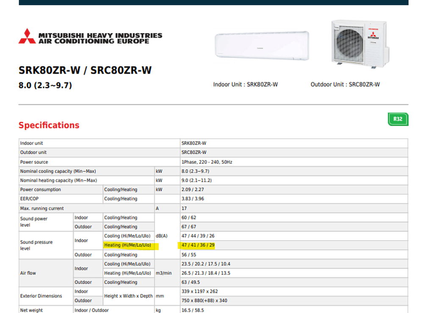Click the "26.5 / 21.3 / 18.4 / 13.5" air flow value
This screenshot has height=313, width=424.
pos(206,273)
